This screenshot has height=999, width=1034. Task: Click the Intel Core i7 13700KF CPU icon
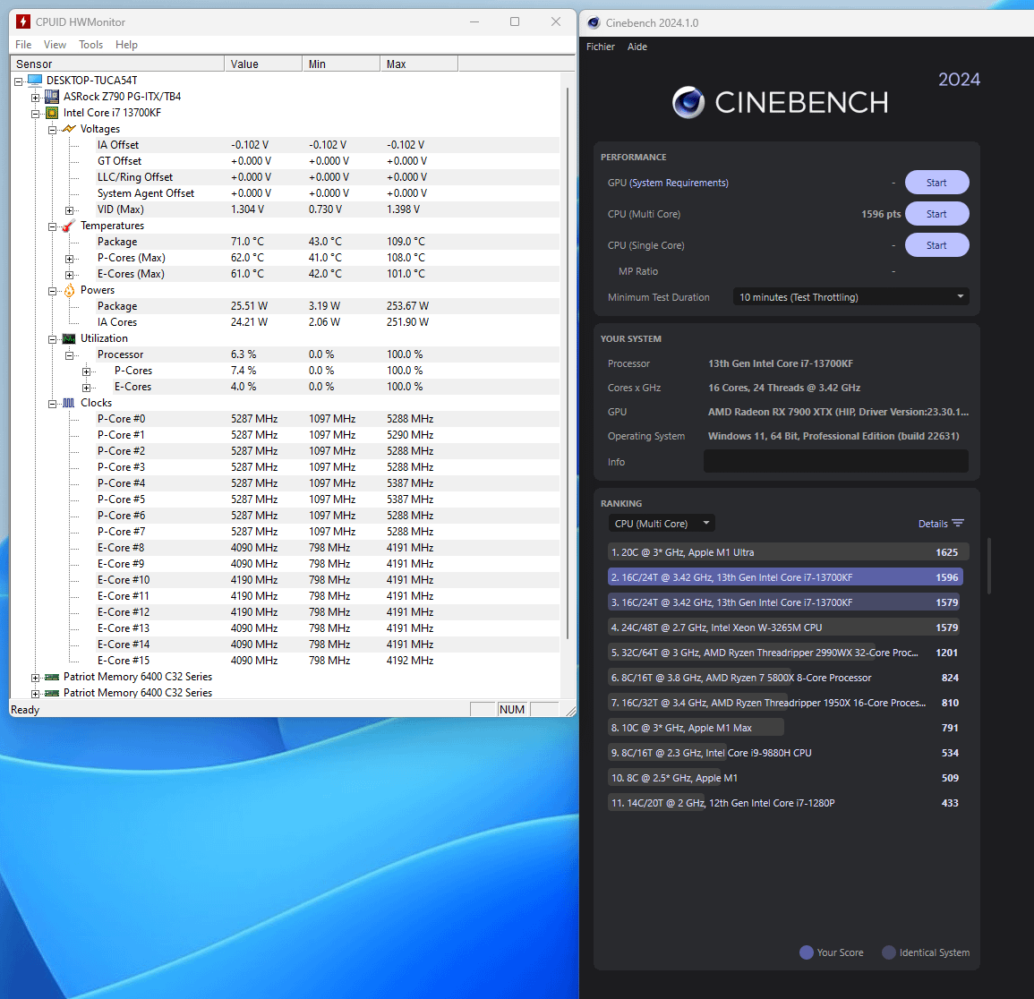pos(51,113)
